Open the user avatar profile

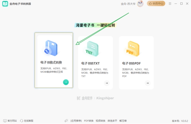tap(140, 4)
